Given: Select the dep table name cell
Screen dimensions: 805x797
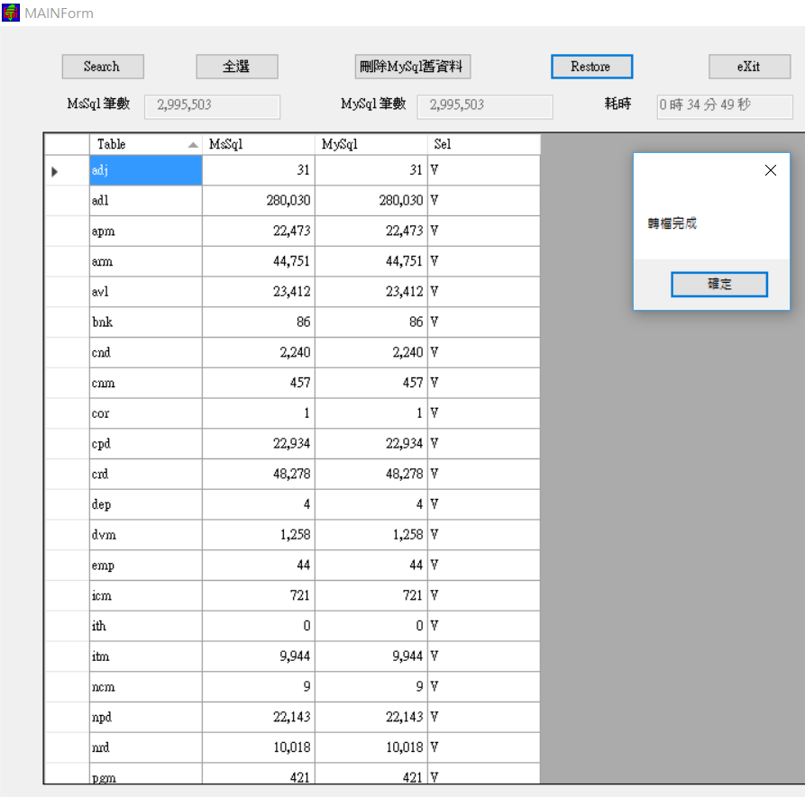Looking at the screenshot, I should click(x=146, y=504).
